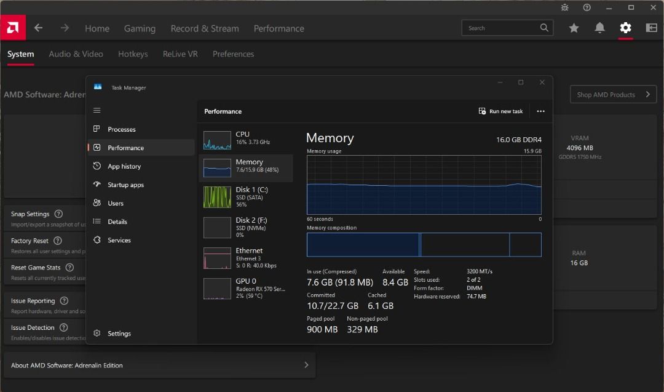Click the Issue Detection help icon

[x=63, y=327]
